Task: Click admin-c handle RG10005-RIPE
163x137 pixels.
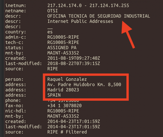Action: pyautogui.click(x=63, y=37)
